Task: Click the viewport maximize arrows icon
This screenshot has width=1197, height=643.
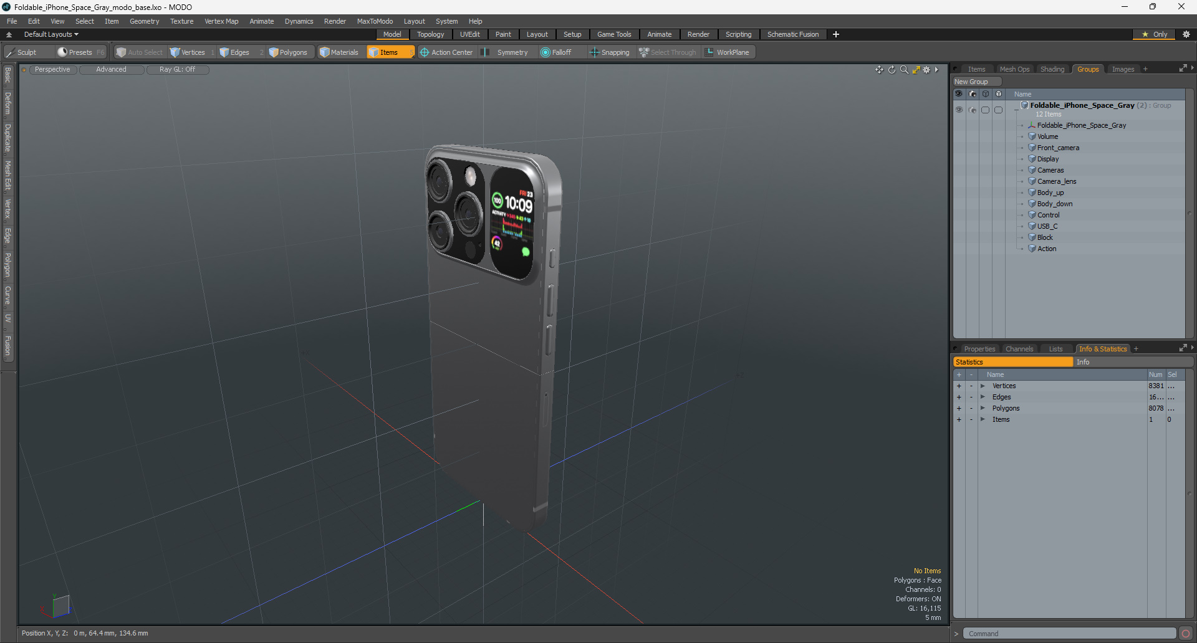Action: tap(916, 70)
